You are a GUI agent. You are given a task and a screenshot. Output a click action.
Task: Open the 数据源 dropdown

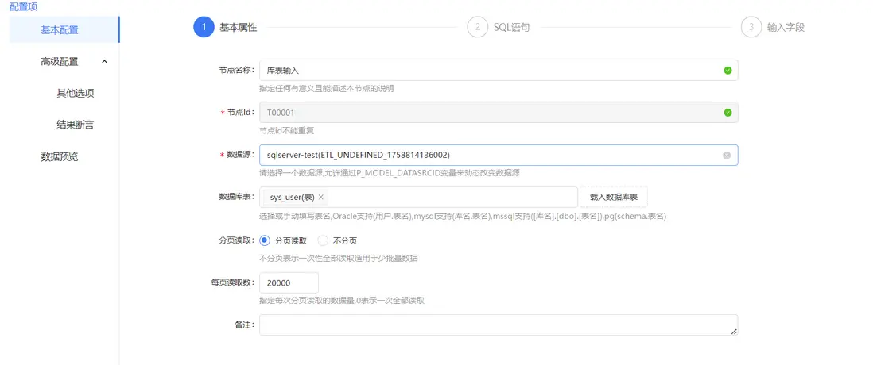tap(499, 155)
